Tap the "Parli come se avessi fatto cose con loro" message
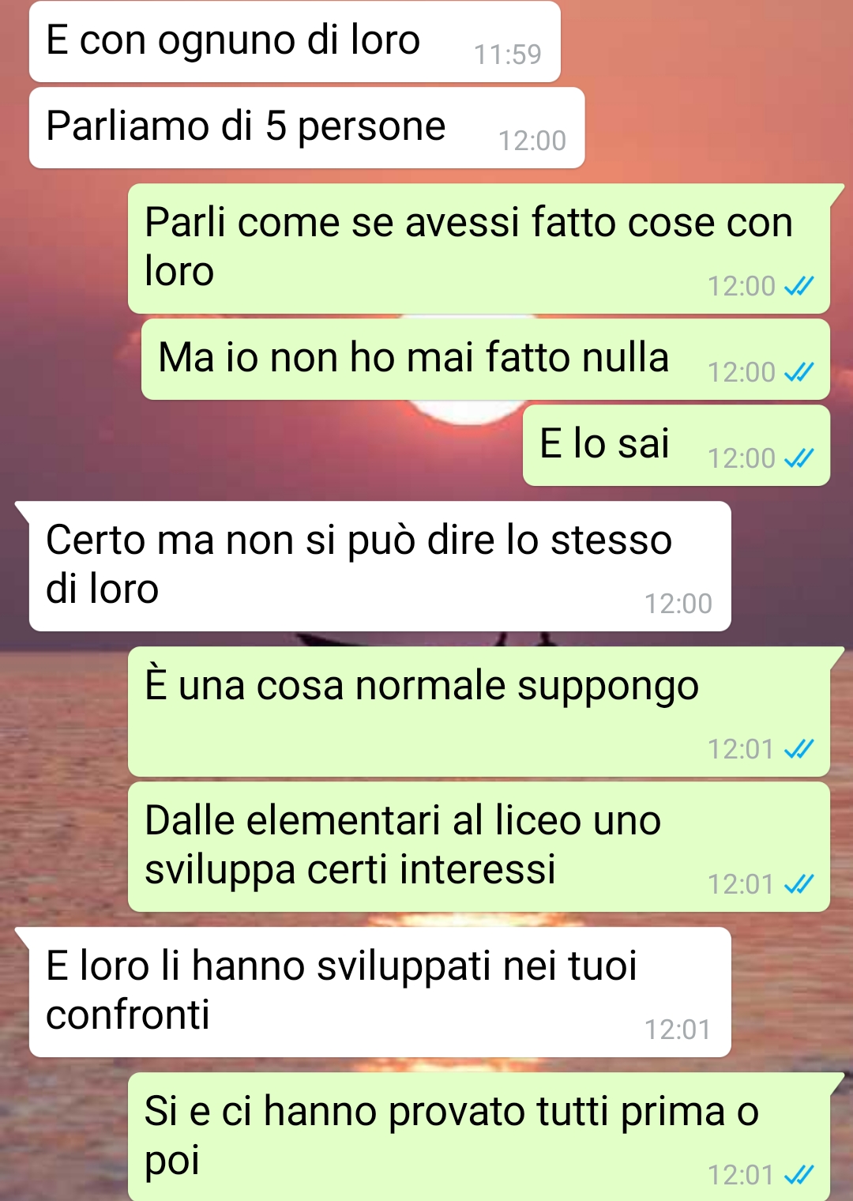 tap(479, 248)
